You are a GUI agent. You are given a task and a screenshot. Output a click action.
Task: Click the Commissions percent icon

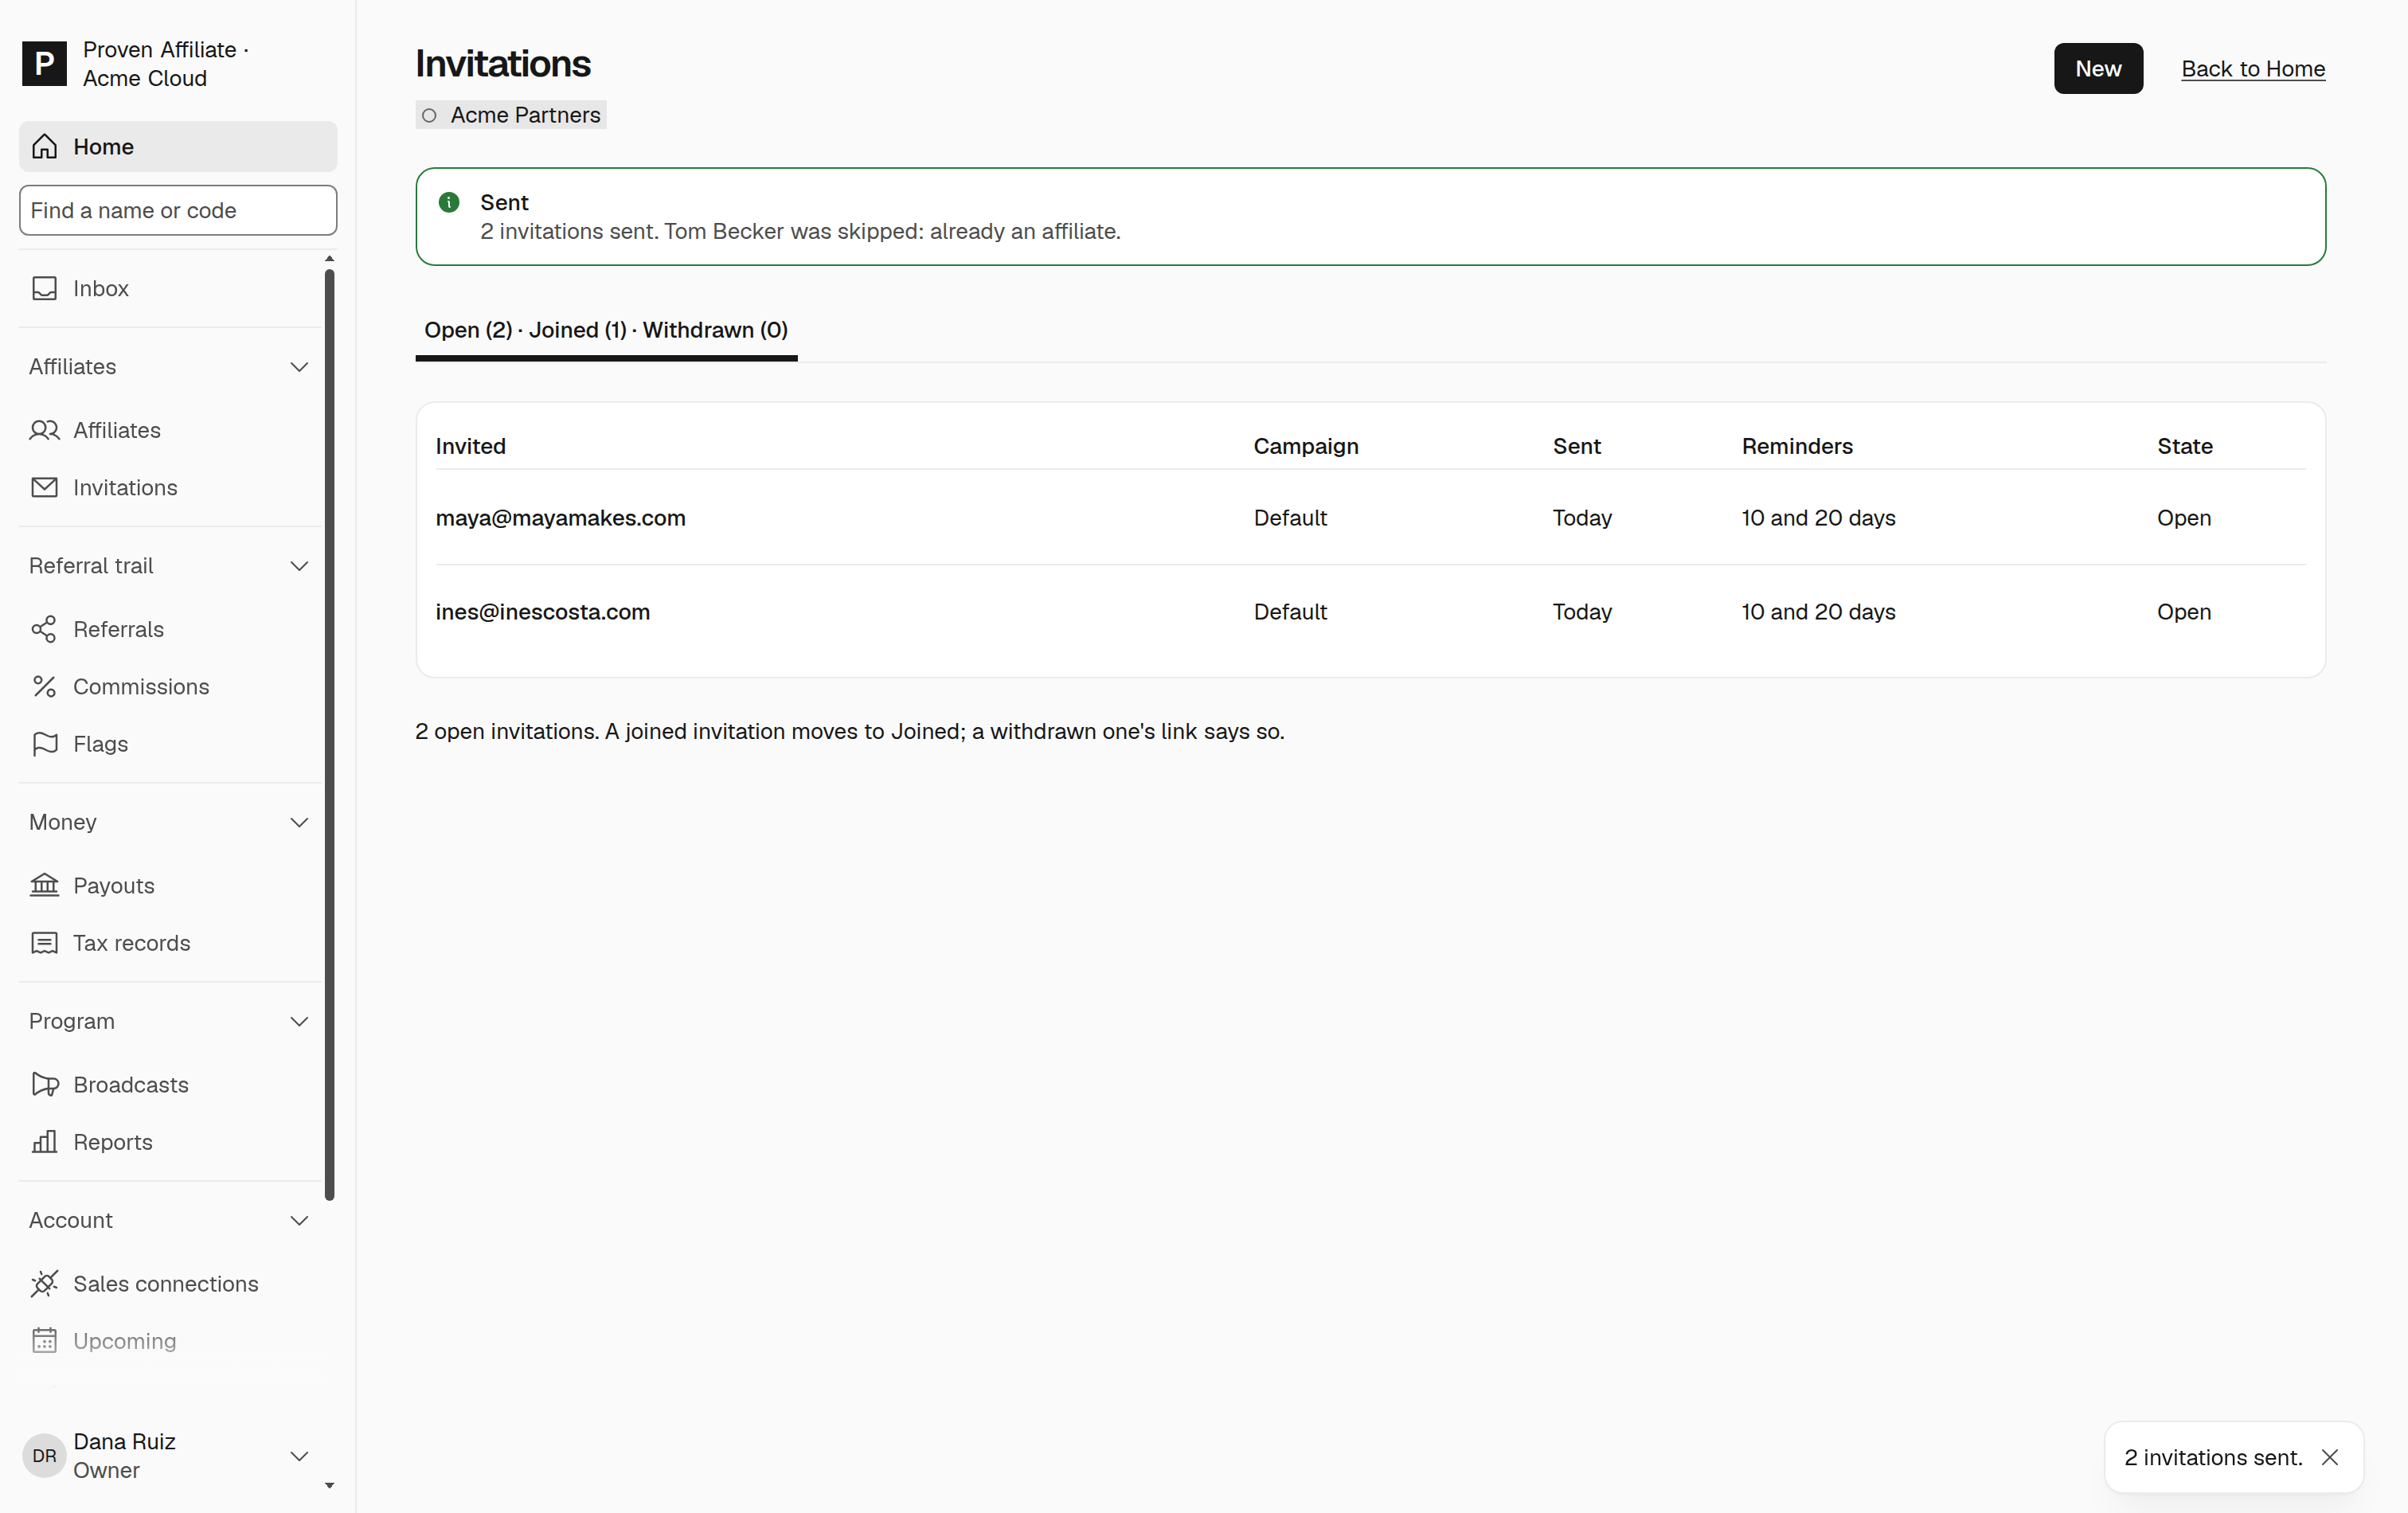tap(44, 687)
